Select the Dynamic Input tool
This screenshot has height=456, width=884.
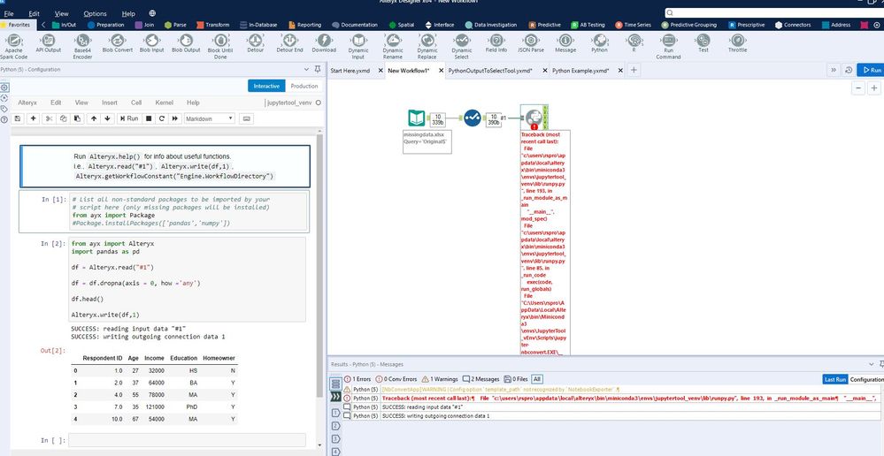358,46
